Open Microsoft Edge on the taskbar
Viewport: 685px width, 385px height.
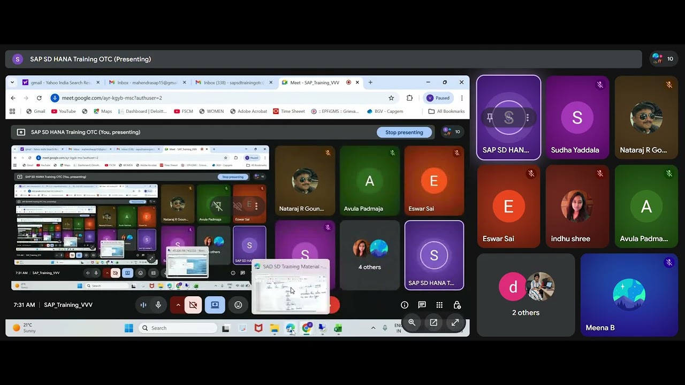290,328
